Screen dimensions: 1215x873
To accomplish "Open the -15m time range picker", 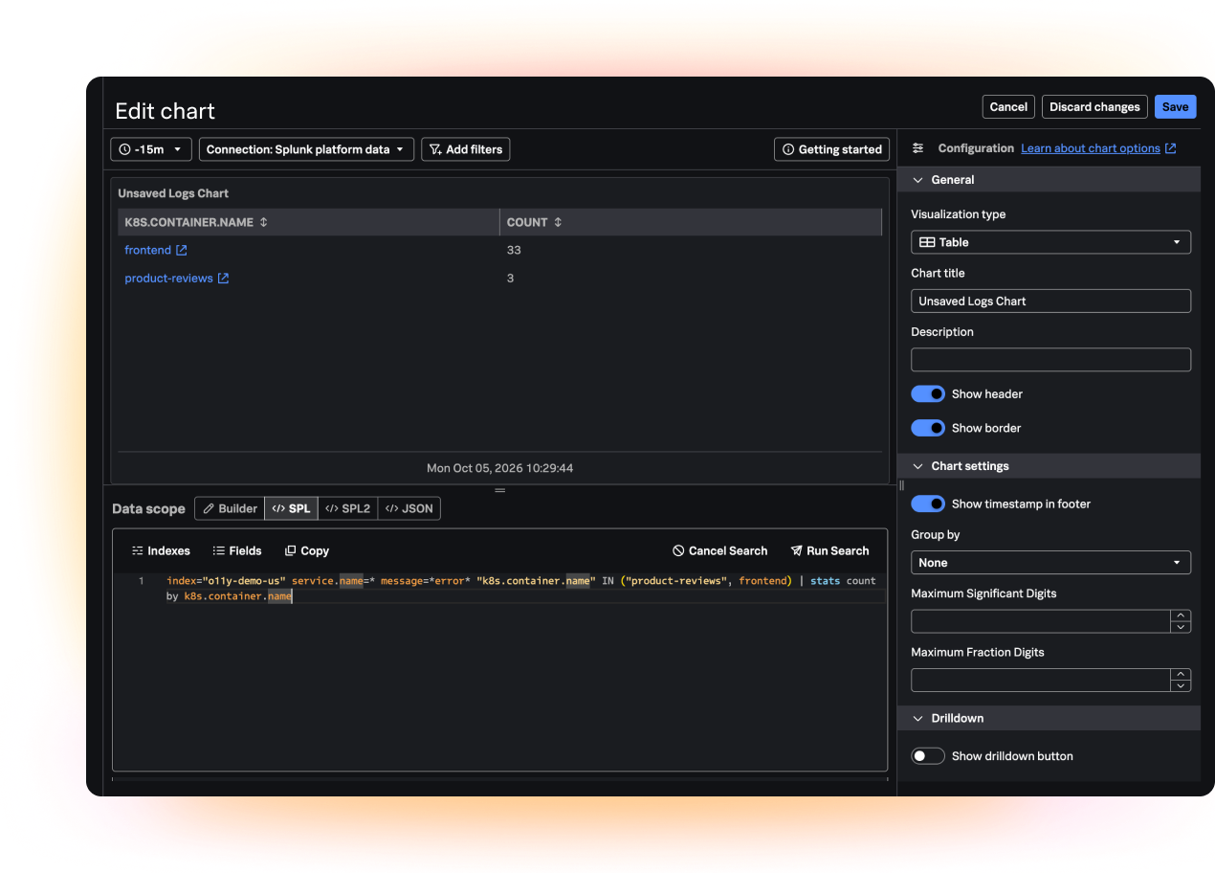I will pos(151,149).
